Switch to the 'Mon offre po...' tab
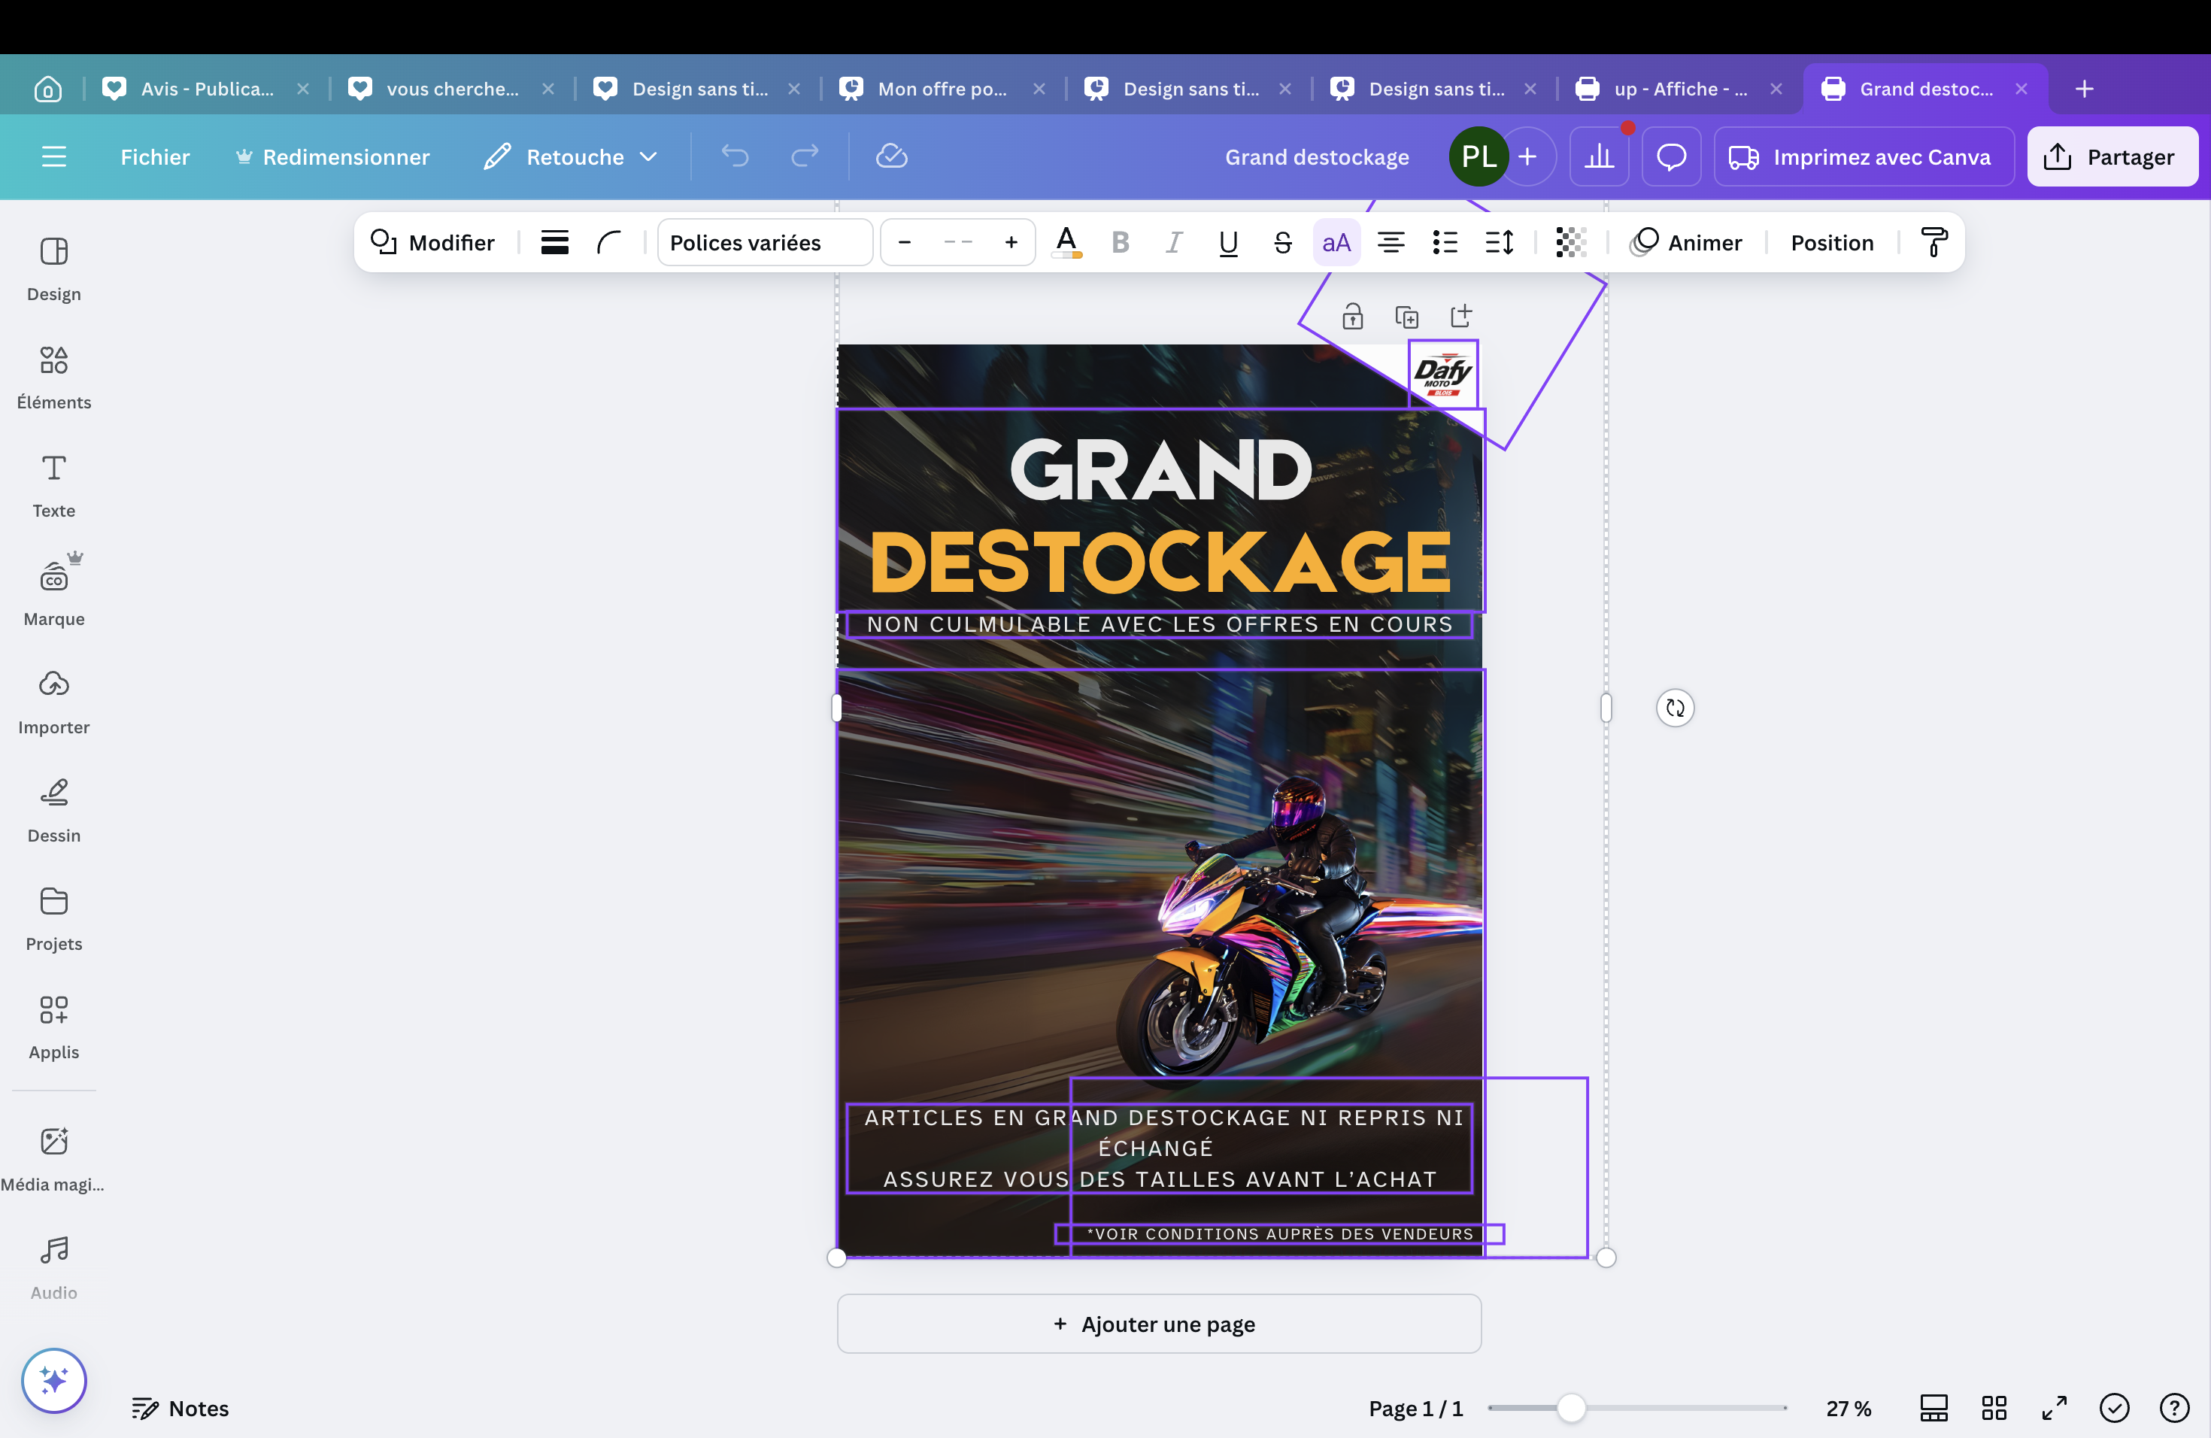 point(942,88)
